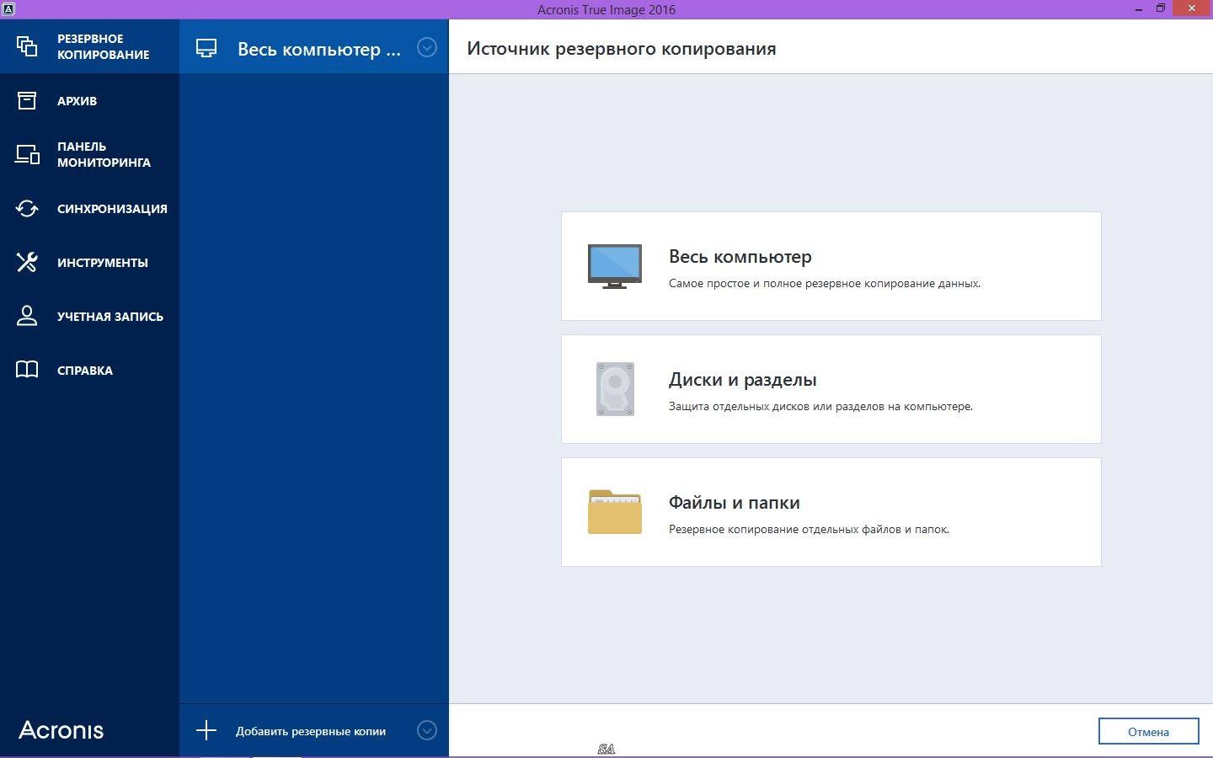Click monitor icon beside Весь компьютер backup
The image size is (1213, 758).
[x=206, y=48]
